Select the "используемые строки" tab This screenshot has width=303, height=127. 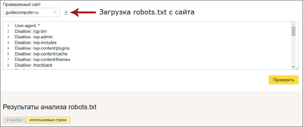[x=48, y=120]
